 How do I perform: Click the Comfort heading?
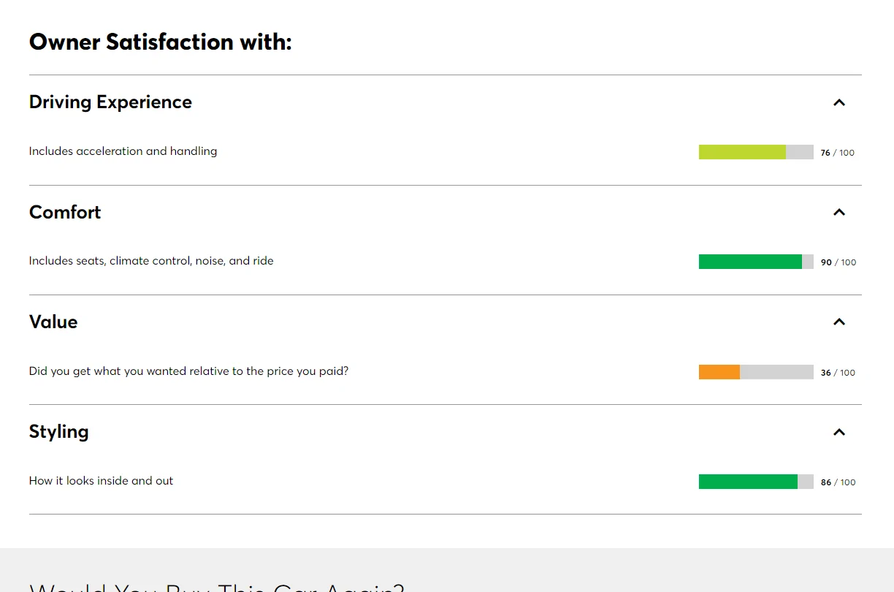click(65, 212)
